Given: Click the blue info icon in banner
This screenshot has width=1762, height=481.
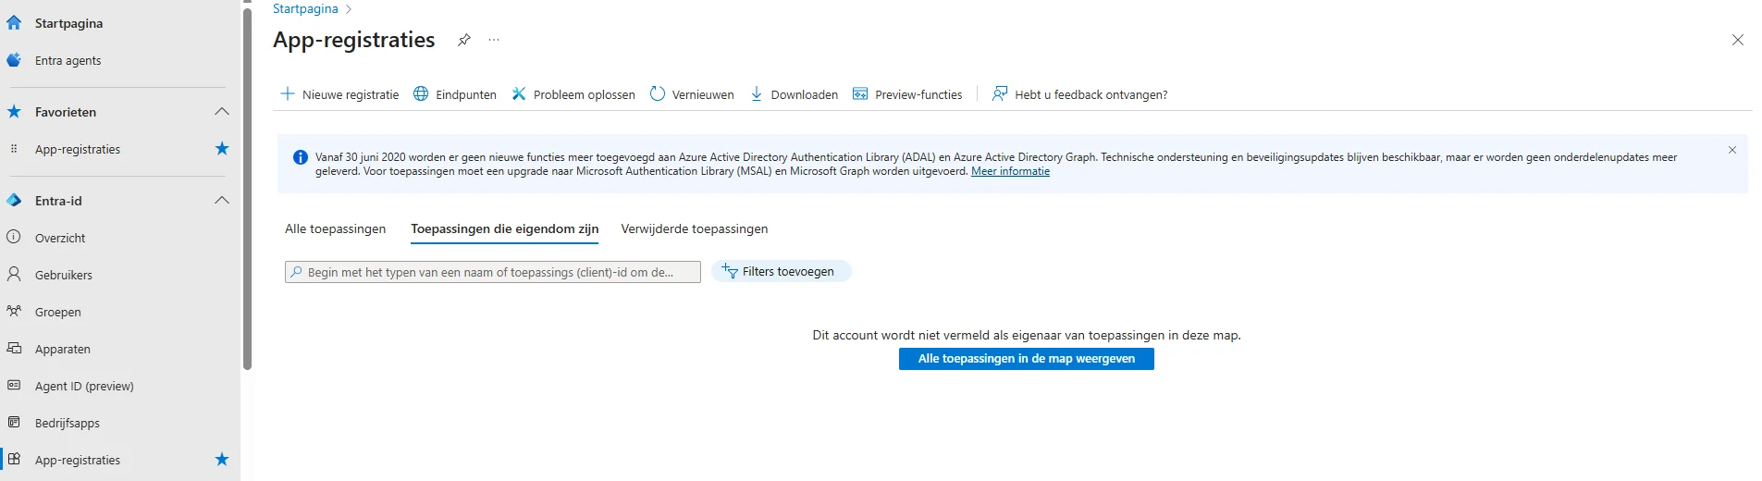Looking at the screenshot, I should [x=301, y=157].
